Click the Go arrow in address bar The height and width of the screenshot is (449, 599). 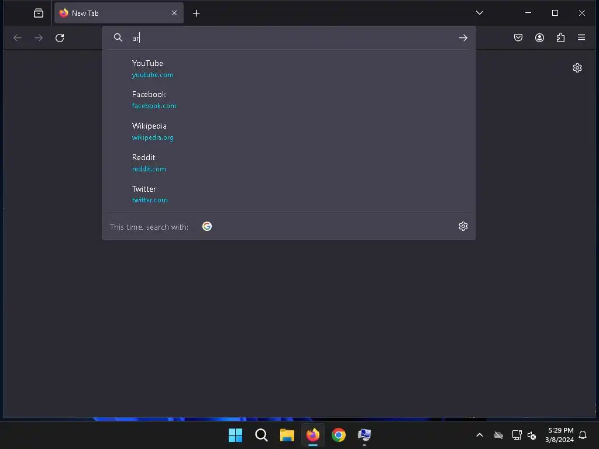point(463,38)
